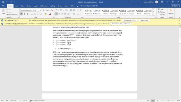Apply the Body Text style
Image resolution: width=181 pixels, height=102 pixels.
(122, 12)
